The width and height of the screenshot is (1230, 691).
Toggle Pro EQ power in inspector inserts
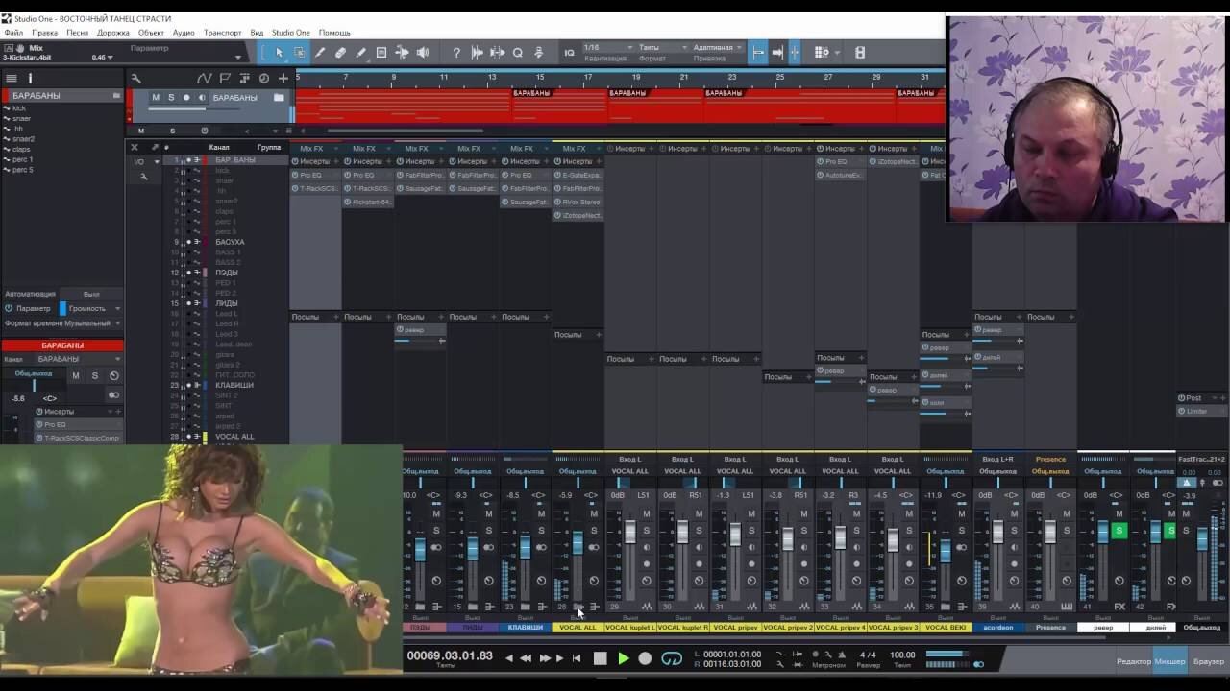tap(39, 424)
